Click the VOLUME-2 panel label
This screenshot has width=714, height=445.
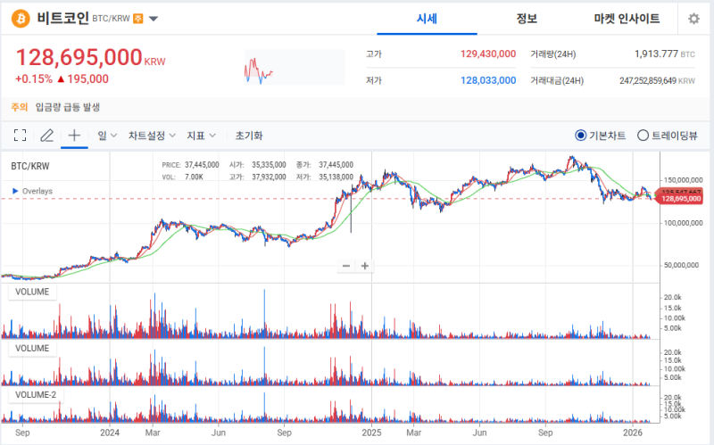(x=36, y=394)
